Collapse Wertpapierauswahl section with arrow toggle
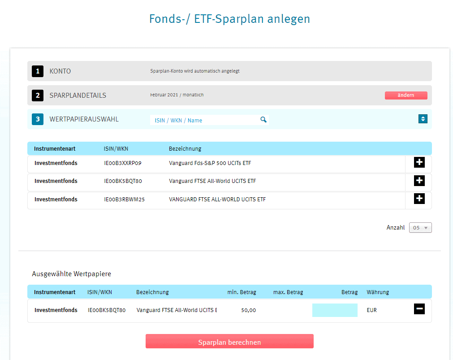The height and width of the screenshot is (360, 453). click(x=423, y=119)
